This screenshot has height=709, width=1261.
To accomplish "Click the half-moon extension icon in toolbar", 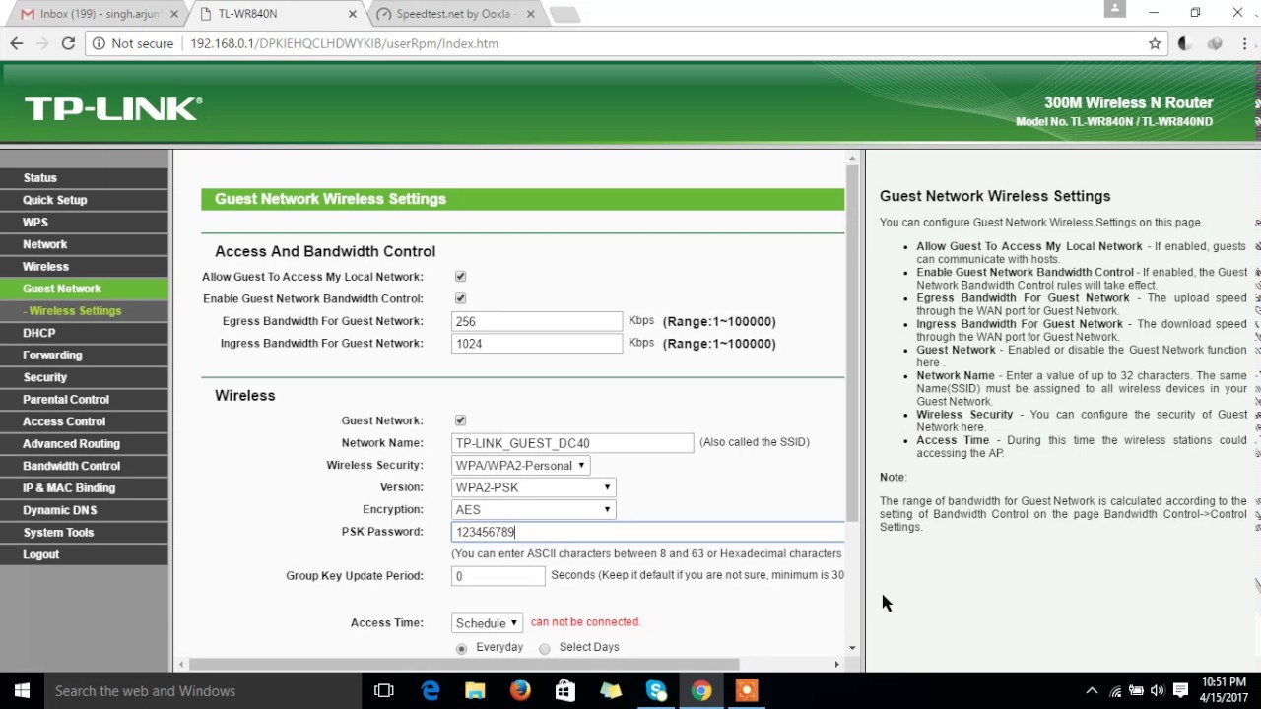I will pyautogui.click(x=1185, y=43).
